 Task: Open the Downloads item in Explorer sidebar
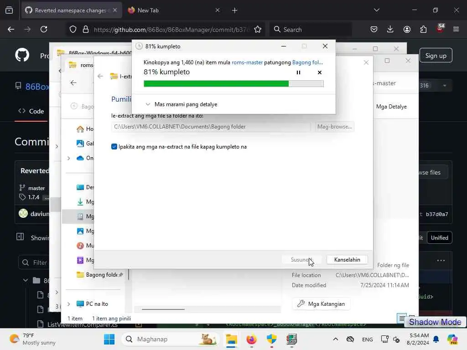click(85, 202)
